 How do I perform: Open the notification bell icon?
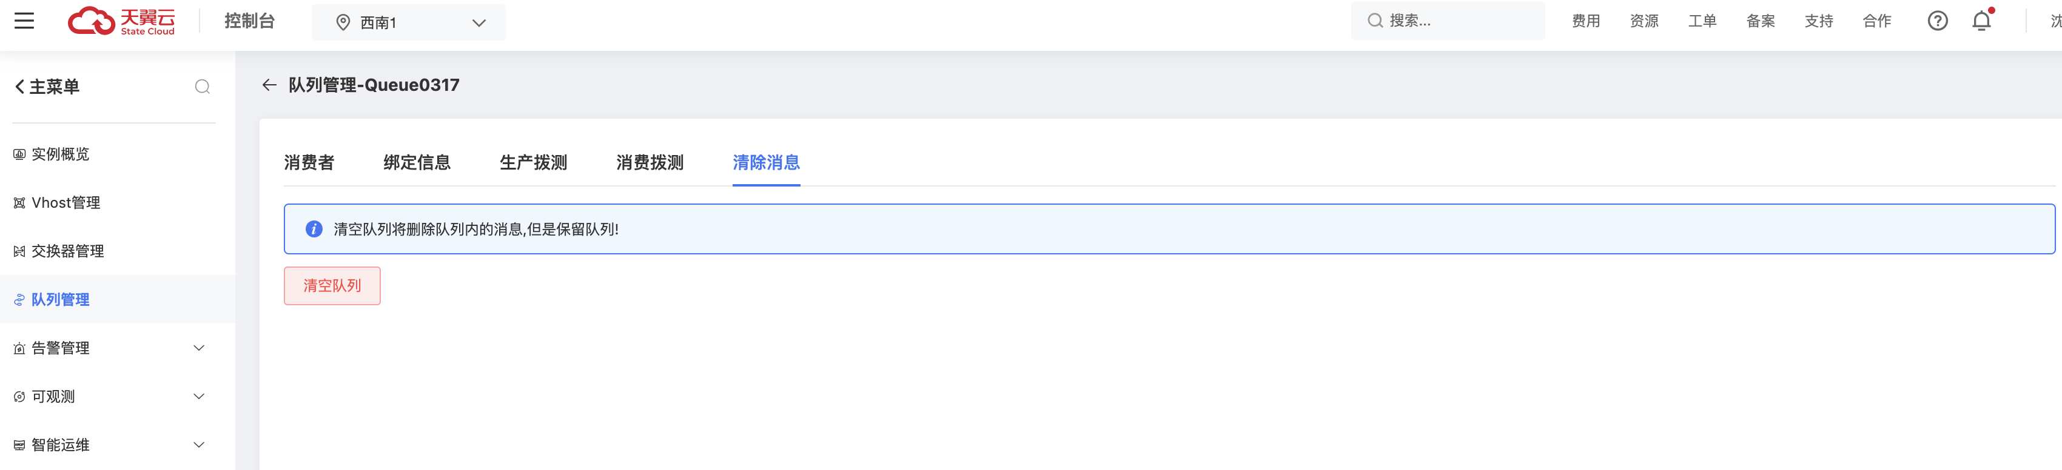pos(1981,21)
